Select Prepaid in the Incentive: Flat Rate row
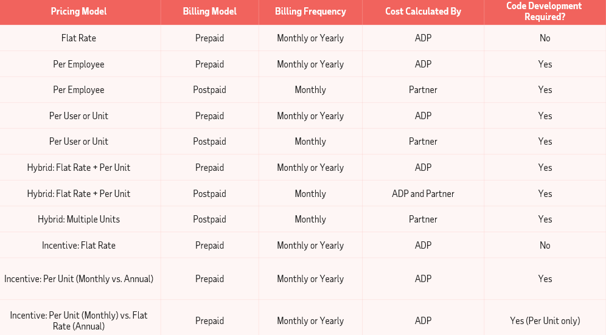This screenshot has height=335, width=606. 209,246
